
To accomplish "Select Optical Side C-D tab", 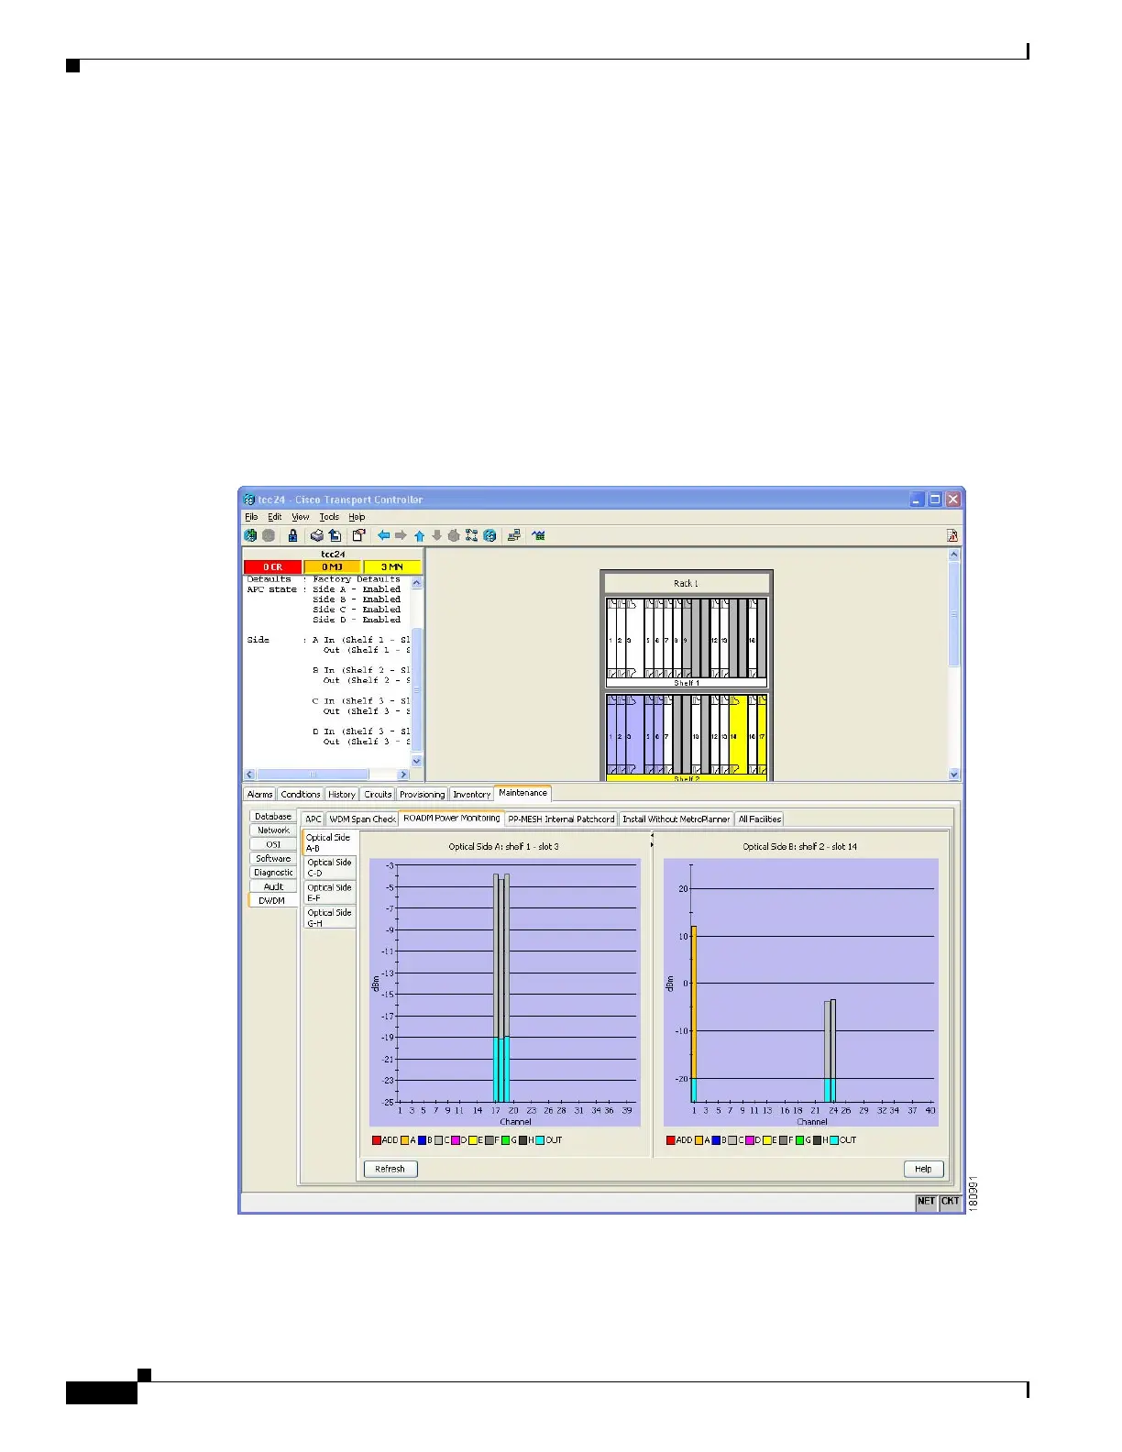I will (x=330, y=867).
